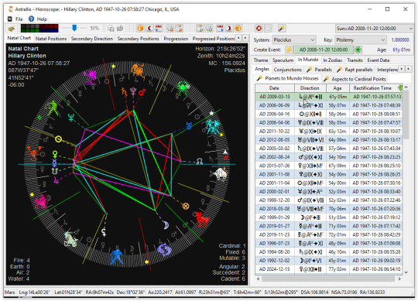
Task: Open the Key Ptolemy dropdown
Action: [x=361, y=40]
